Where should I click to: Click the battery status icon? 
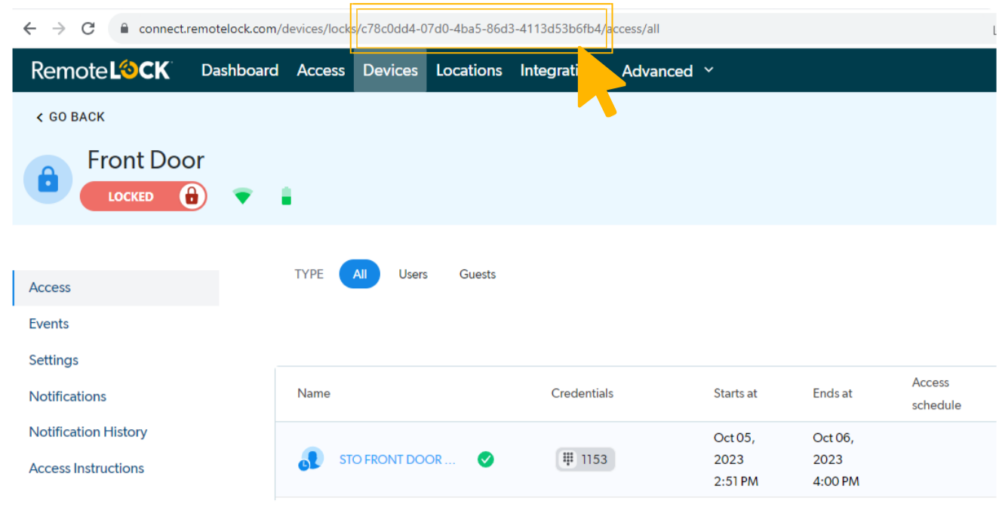click(286, 195)
